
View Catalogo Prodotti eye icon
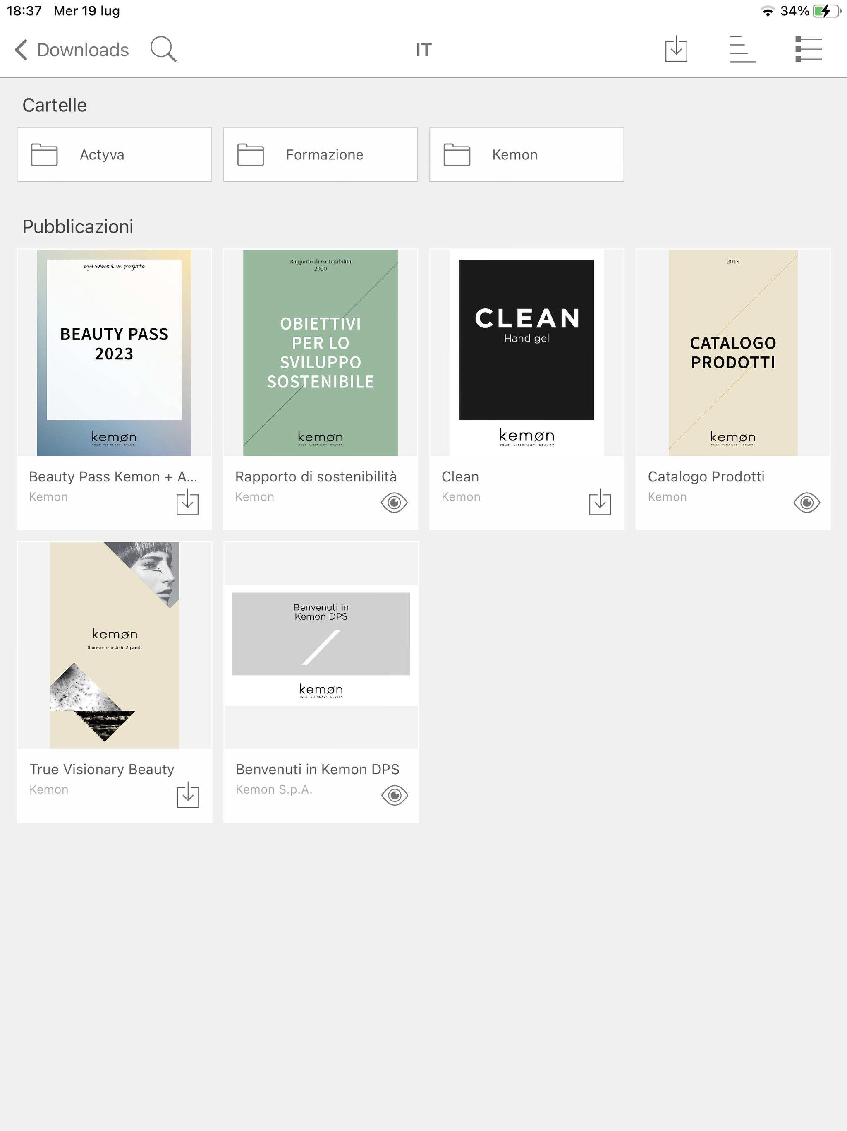coord(806,503)
